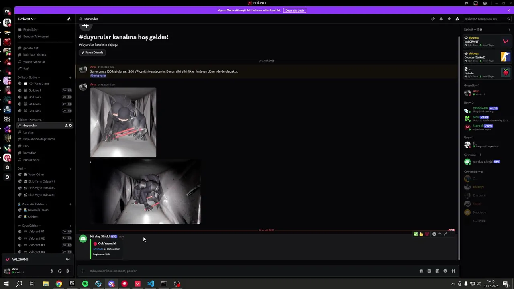Open the emoji picker in message bar
The image size is (514, 289).
pyautogui.click(x=445, y=271)
